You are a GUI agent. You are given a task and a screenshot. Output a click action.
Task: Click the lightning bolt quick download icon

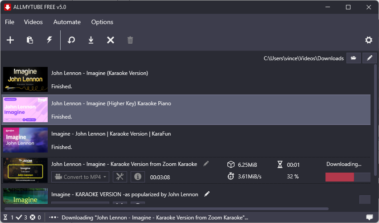tap(49, 40)
